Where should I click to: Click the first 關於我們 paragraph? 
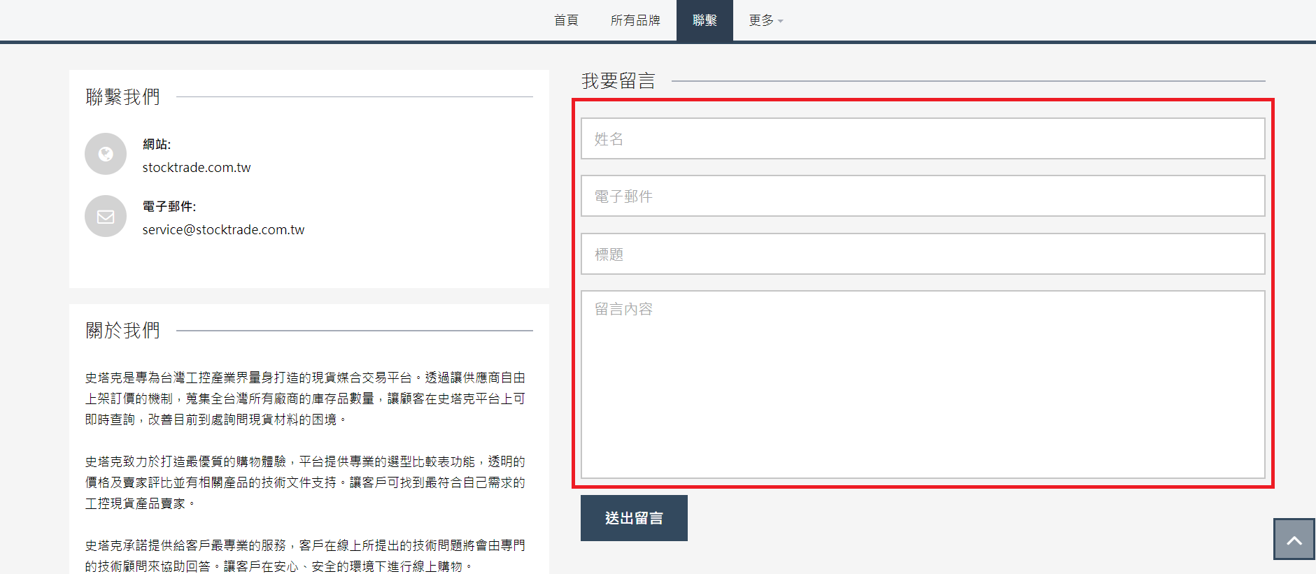[x=305, y=399]
